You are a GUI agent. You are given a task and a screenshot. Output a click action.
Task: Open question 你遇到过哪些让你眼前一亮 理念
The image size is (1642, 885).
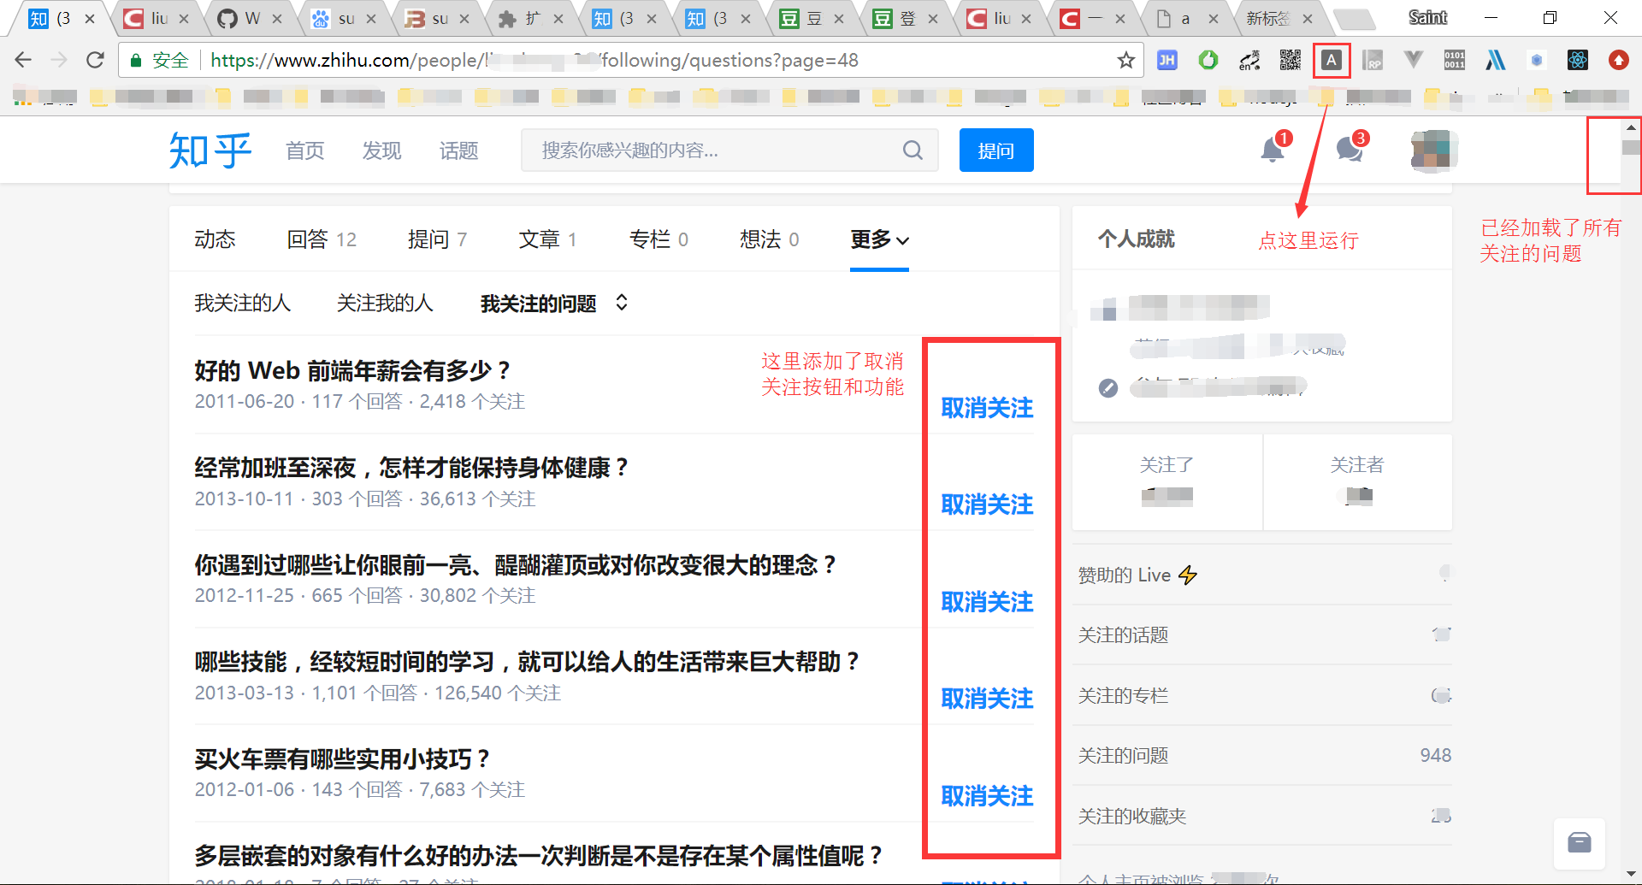516,564
